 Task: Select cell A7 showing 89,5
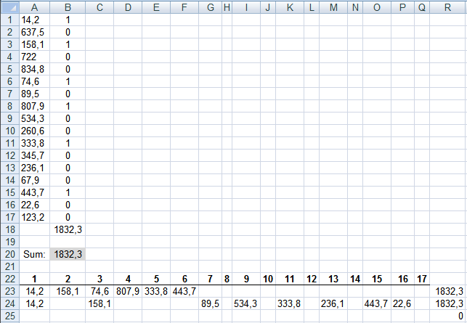click(x=35, y=94)
